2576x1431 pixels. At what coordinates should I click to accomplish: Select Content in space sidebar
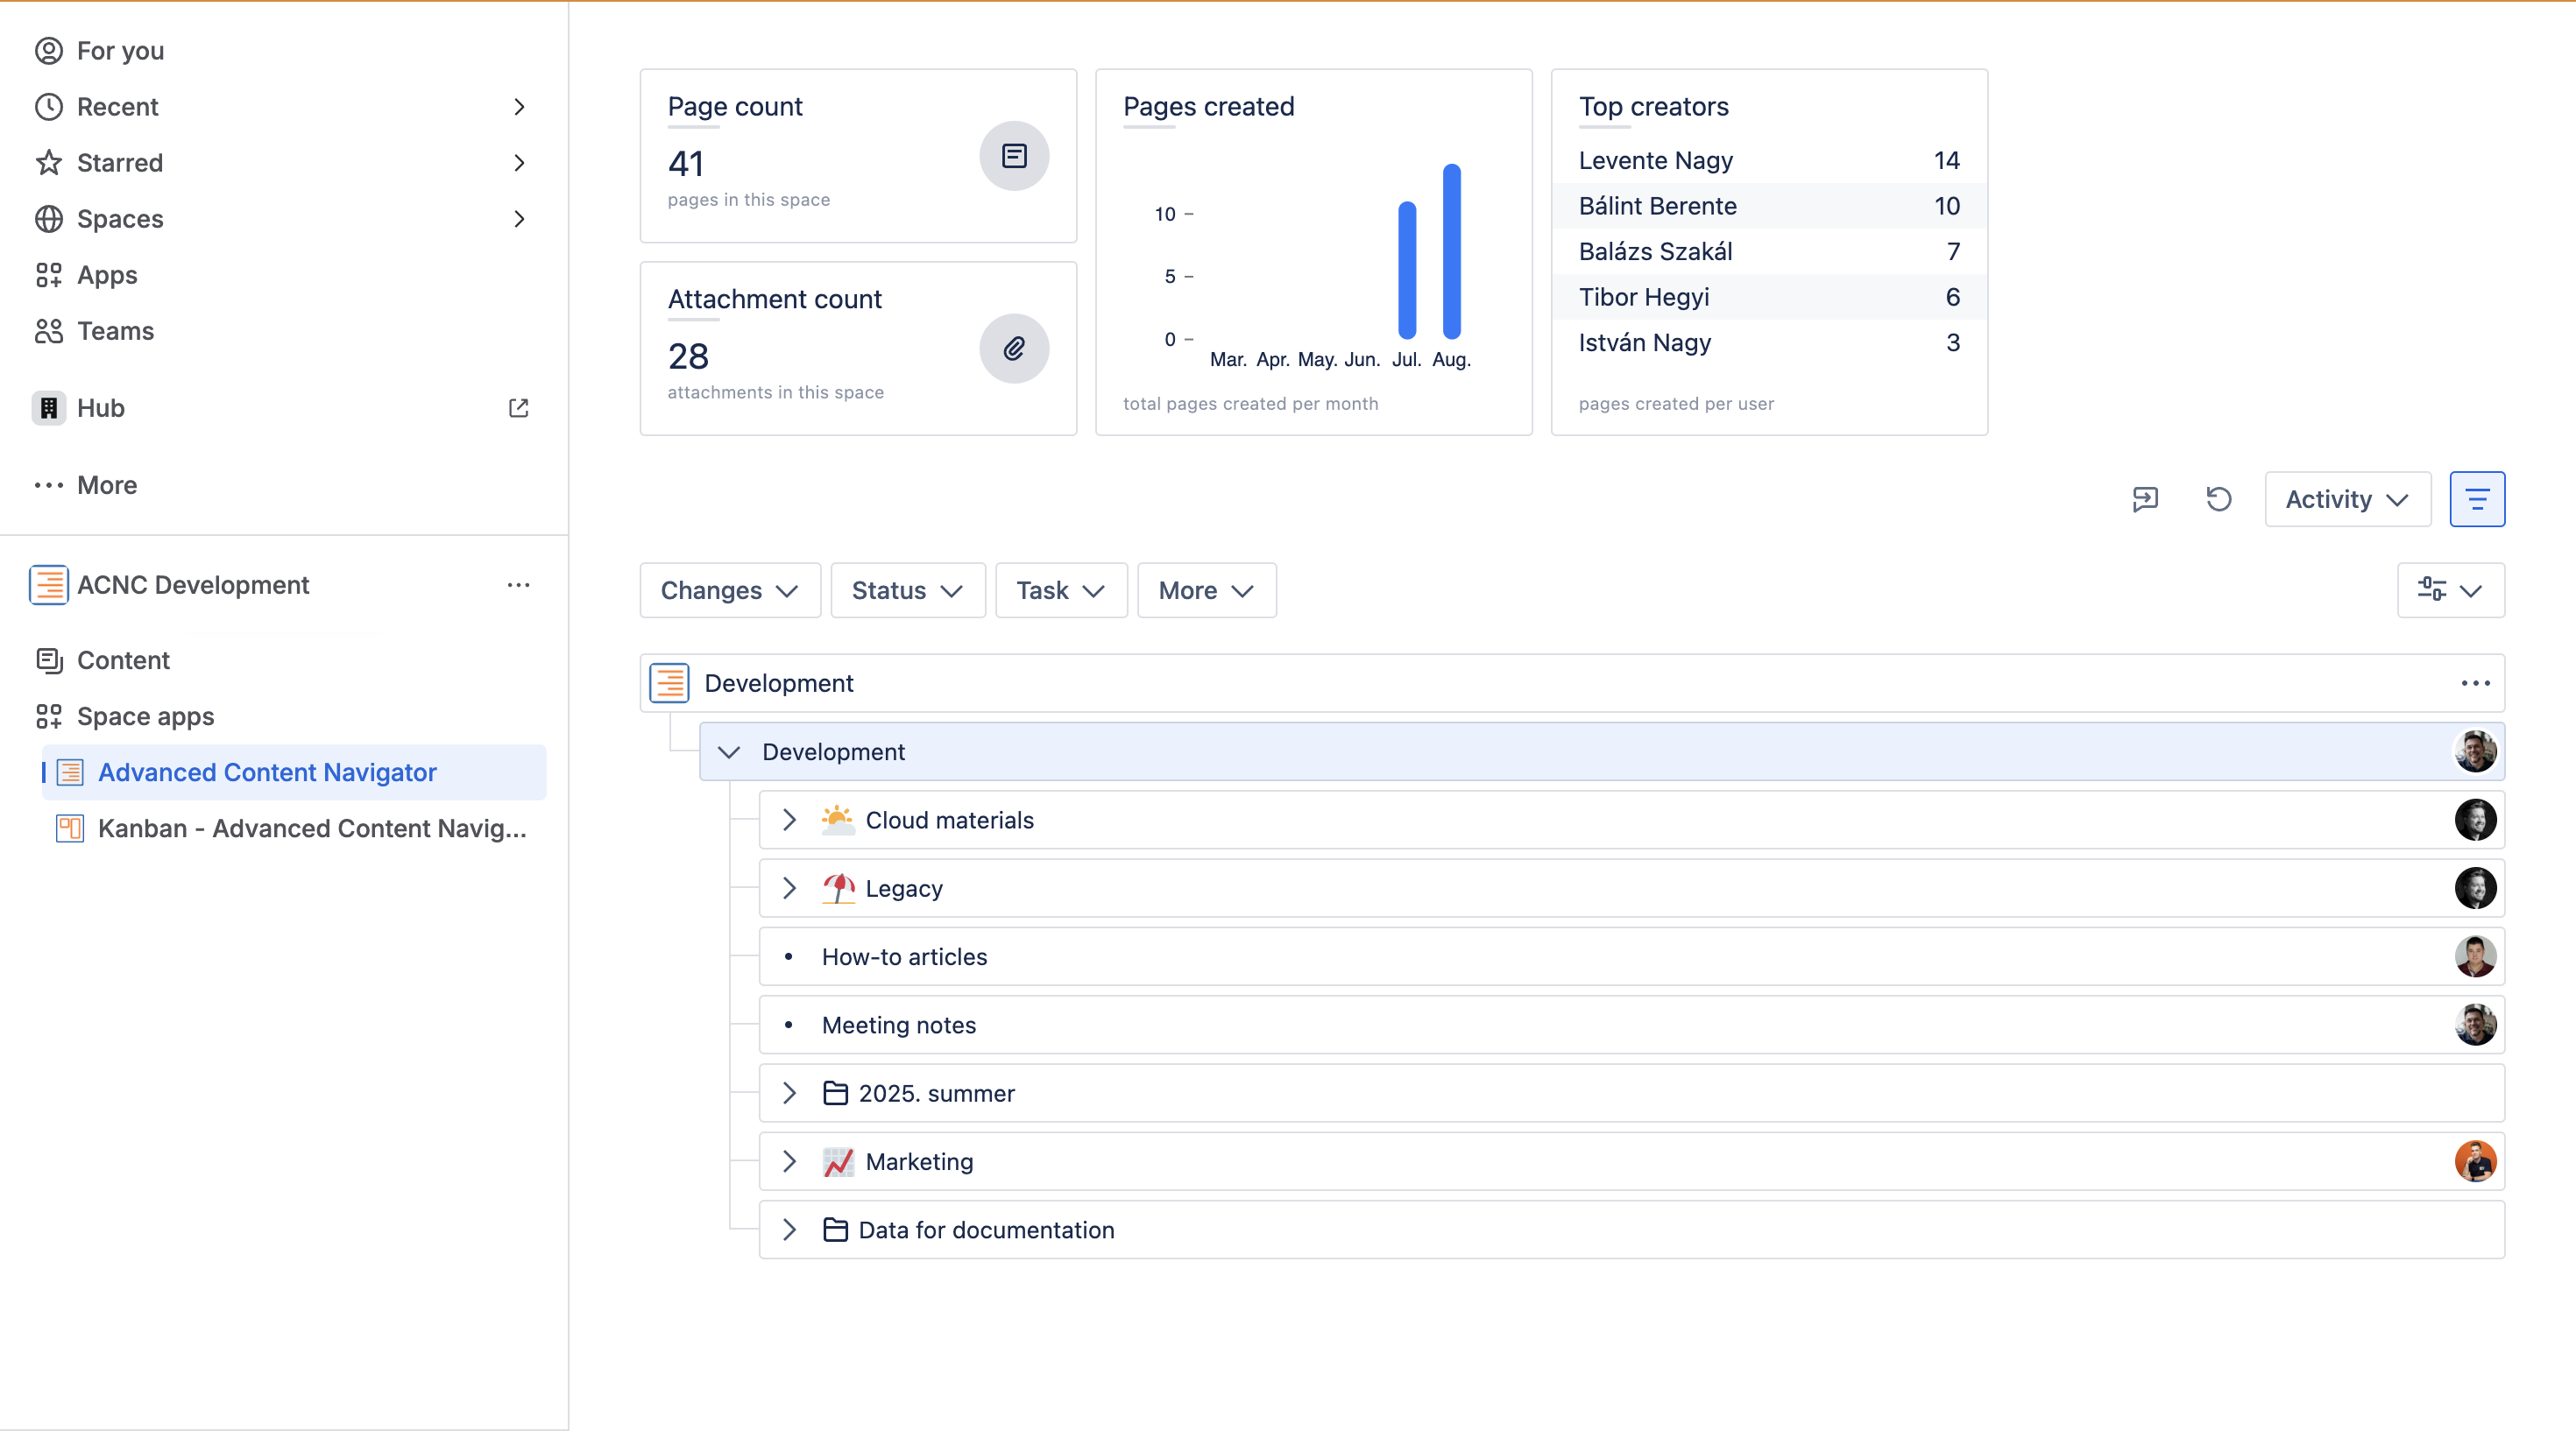pyautogui.click(x=123, y=660)
